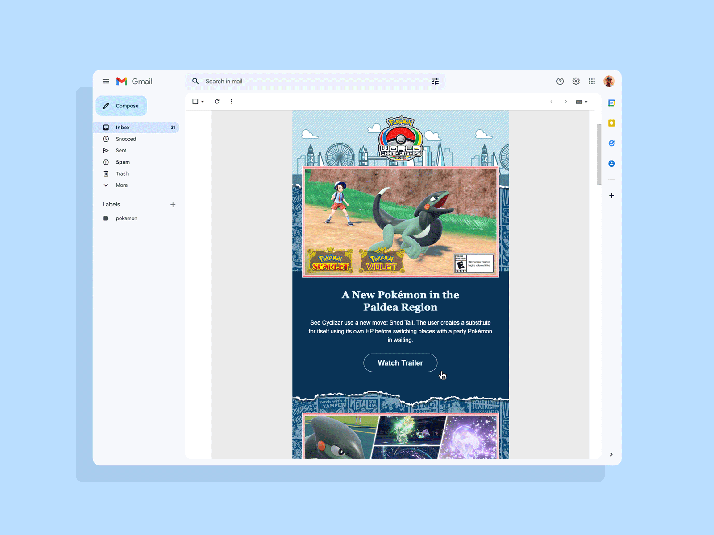Viewport: 714px width, 535px height.
Task: Click the Gmail logo
Action: pyautogui.click(x=134, y=81)
